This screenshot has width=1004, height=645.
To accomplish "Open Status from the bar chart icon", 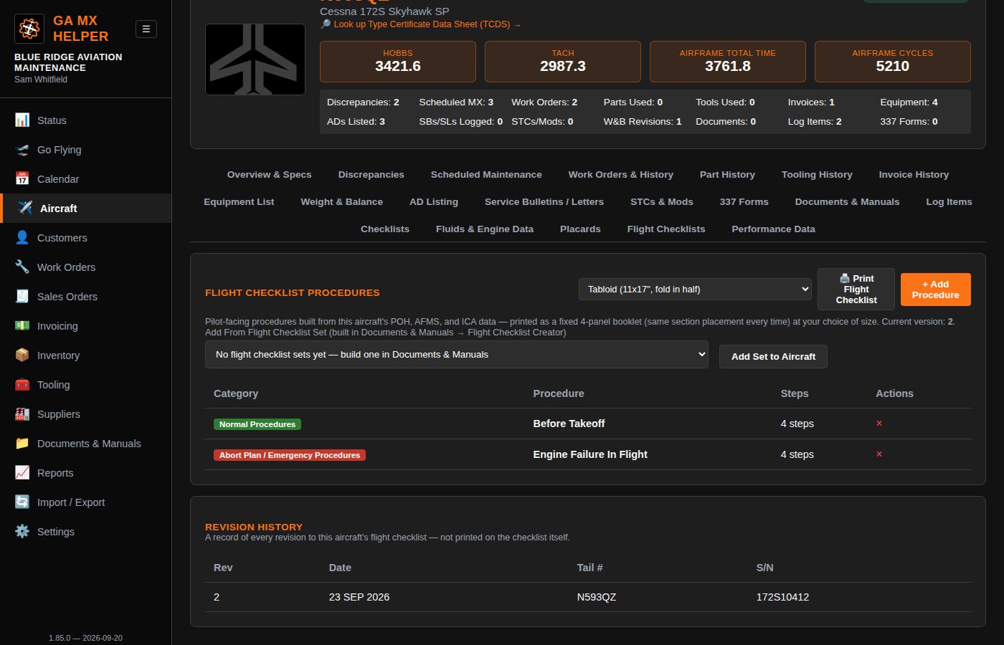I will point(22,120).
